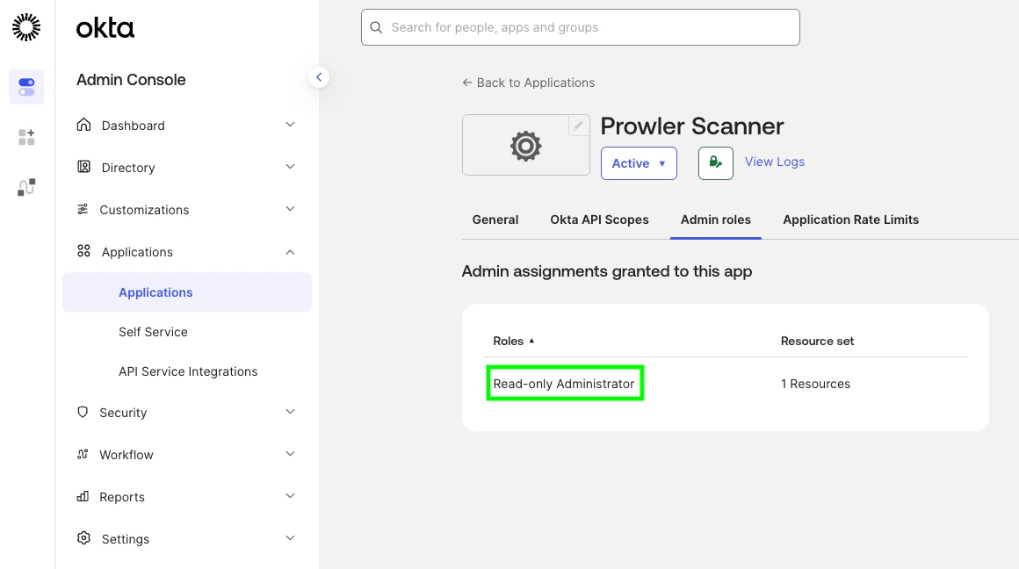Image resolution: width=1019 pixels, height=569 pixels.
Task: Click the Customizations sliders icon
Action: pos(83,209)
